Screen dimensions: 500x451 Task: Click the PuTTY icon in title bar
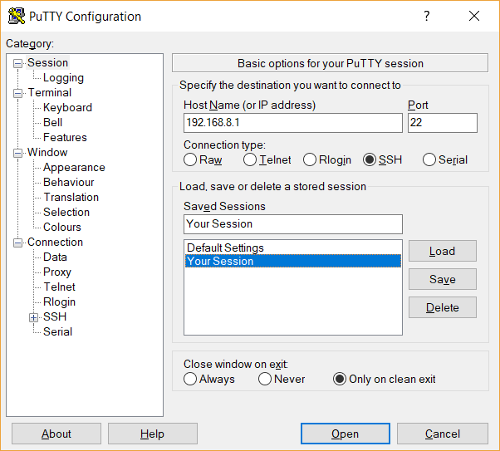pos(16,17)
